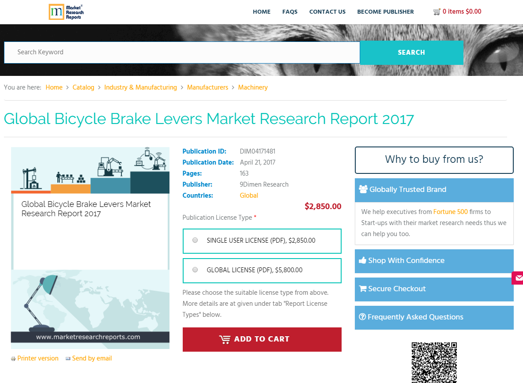Select the Single User License radio button

195,240
